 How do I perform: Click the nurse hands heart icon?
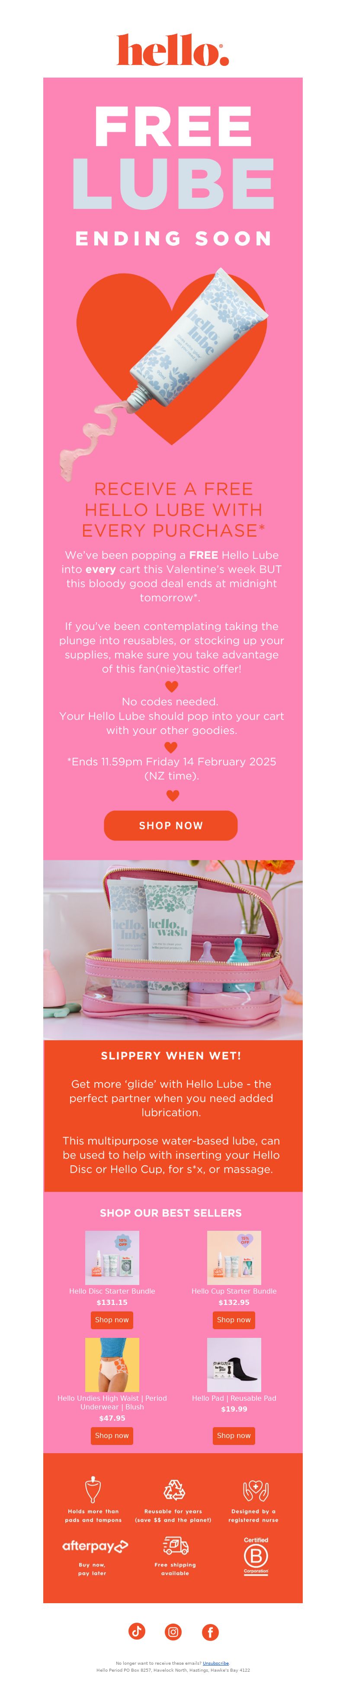tap(255, 1490)
